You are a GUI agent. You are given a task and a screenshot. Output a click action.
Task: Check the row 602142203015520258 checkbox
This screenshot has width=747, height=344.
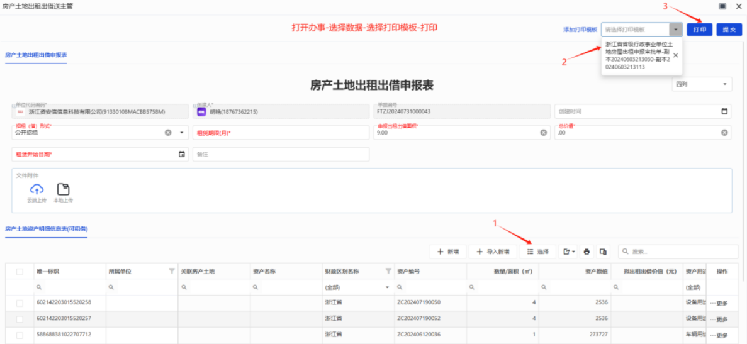20,302
